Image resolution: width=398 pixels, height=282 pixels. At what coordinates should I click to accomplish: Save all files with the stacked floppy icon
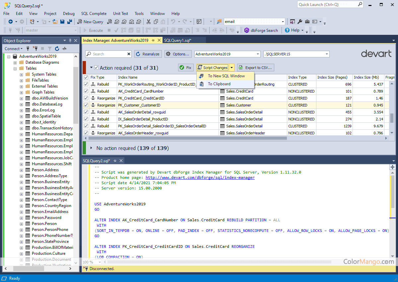70,22
